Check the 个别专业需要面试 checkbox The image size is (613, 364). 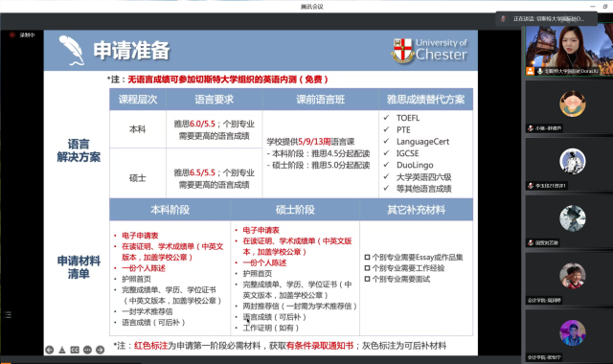tap(367, 279)
